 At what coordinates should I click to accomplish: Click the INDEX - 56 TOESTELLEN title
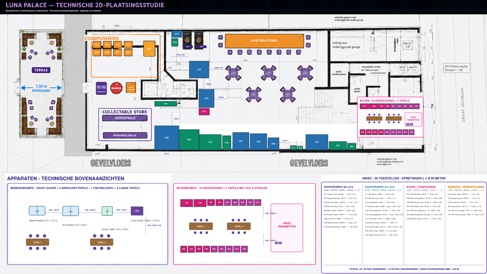[x=404, y=178]
